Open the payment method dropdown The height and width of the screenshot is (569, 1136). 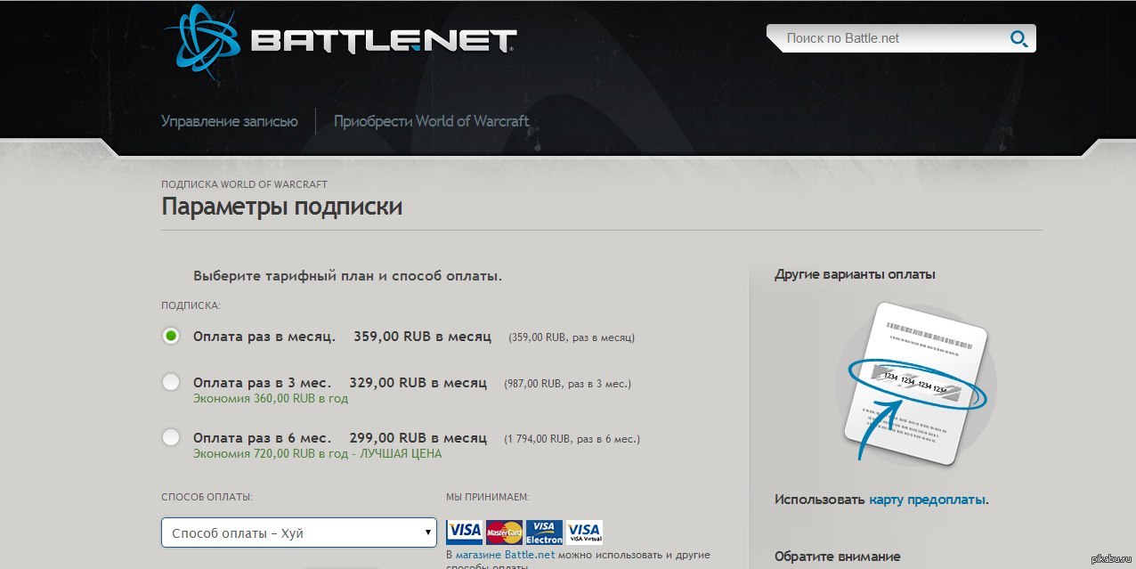(x=299, y=532)
